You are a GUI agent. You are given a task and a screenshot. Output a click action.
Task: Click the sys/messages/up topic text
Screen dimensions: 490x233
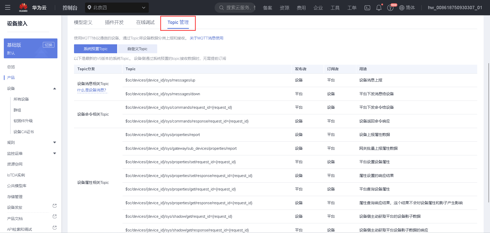pos(160,80)
